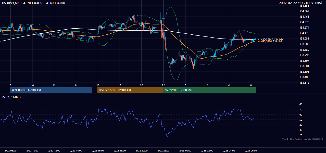Image resolution: width=326 pixels, height=153 pixels.
Task: Click price axis value 134.274
Action: point(304,28)
